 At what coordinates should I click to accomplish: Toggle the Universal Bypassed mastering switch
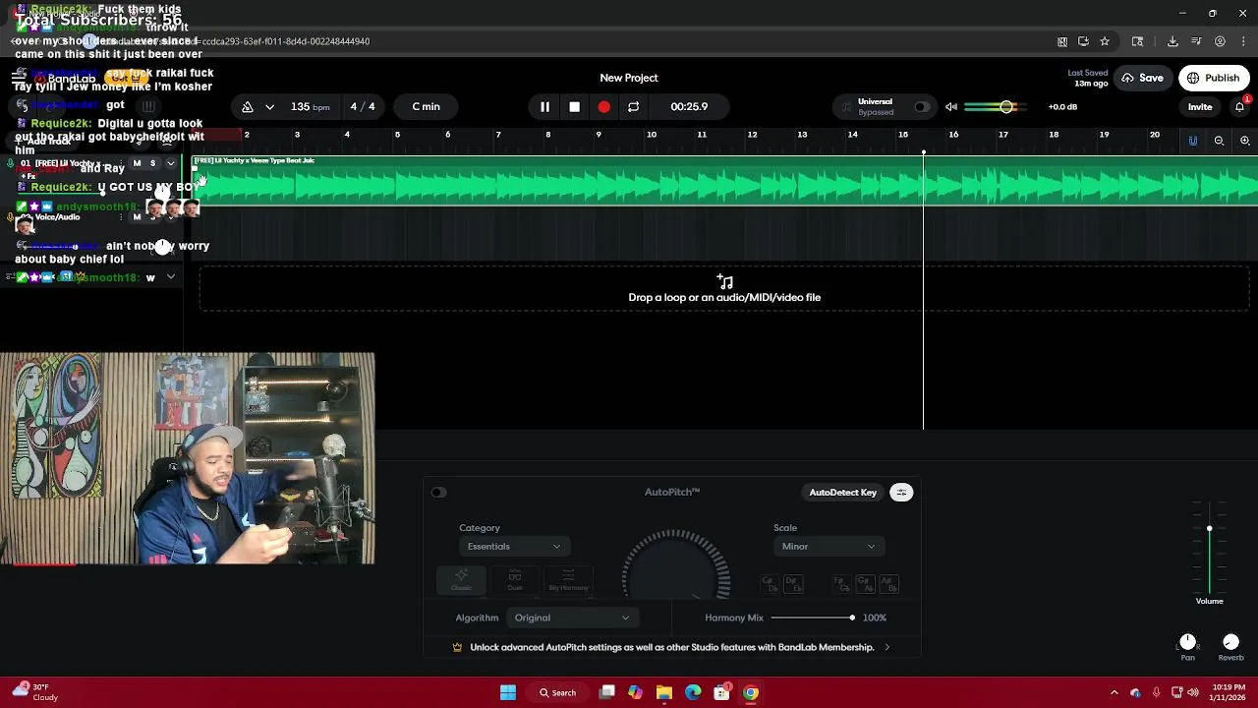point(922,106)
